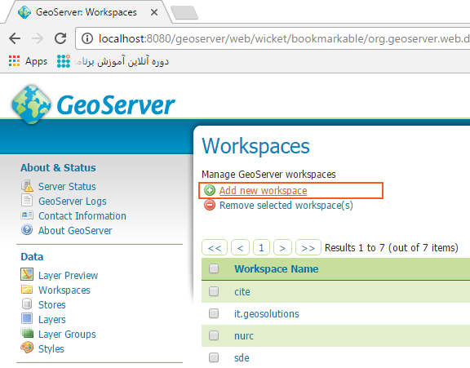Click the GeoServer tab favicon

click(24, 12)
